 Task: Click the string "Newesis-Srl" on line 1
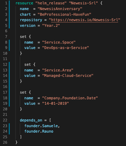pyautogui.click(x=83, y=3)
